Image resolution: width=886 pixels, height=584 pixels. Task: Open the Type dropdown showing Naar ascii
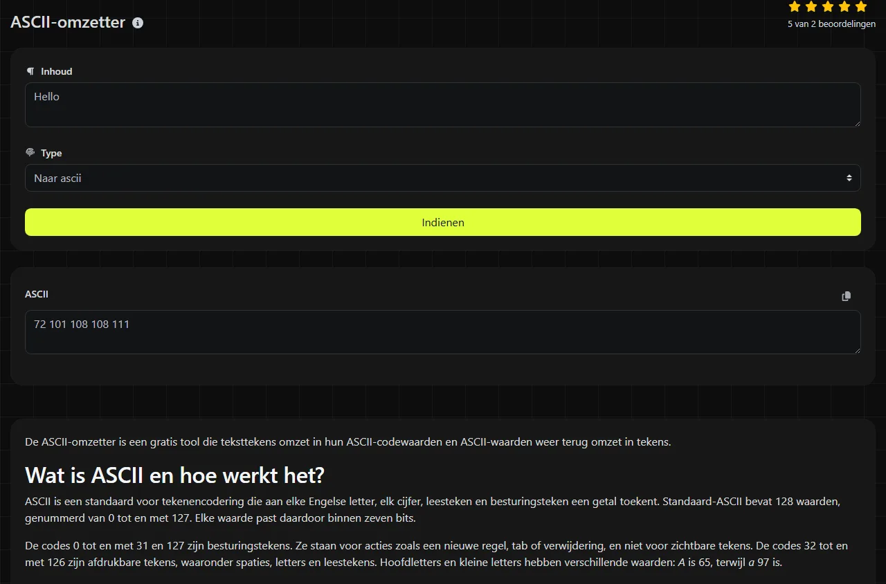[443, 178]
